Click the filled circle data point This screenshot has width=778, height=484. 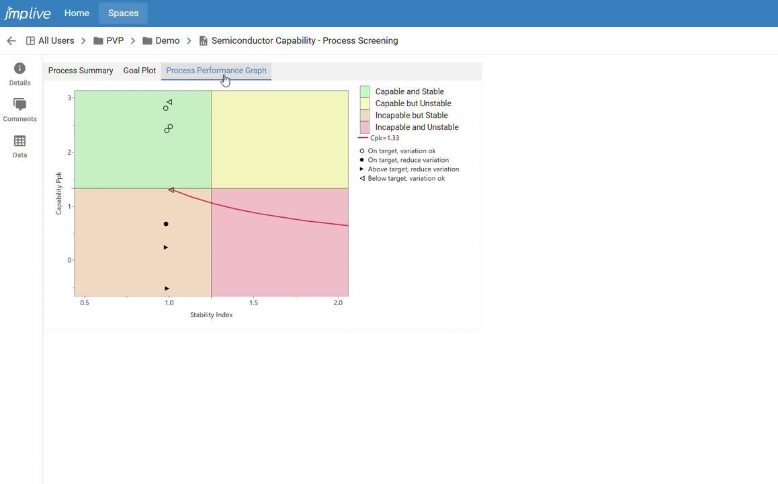coord(166,224)
